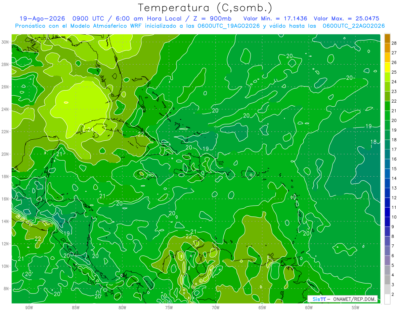Click "Valor Max. = 25.0475" in header

coord(347,19)
